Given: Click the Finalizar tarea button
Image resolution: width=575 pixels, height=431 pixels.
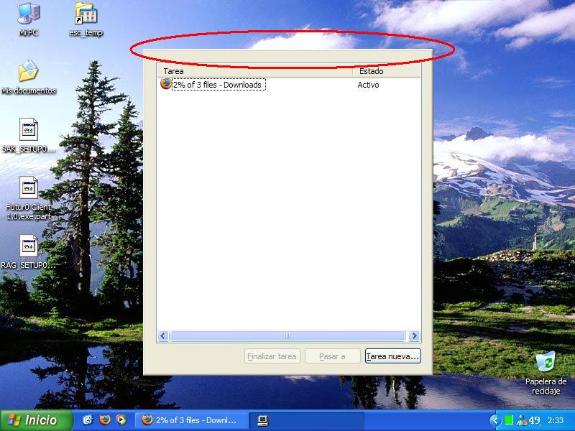Looking at the screenshot, I should pos(272,356).
